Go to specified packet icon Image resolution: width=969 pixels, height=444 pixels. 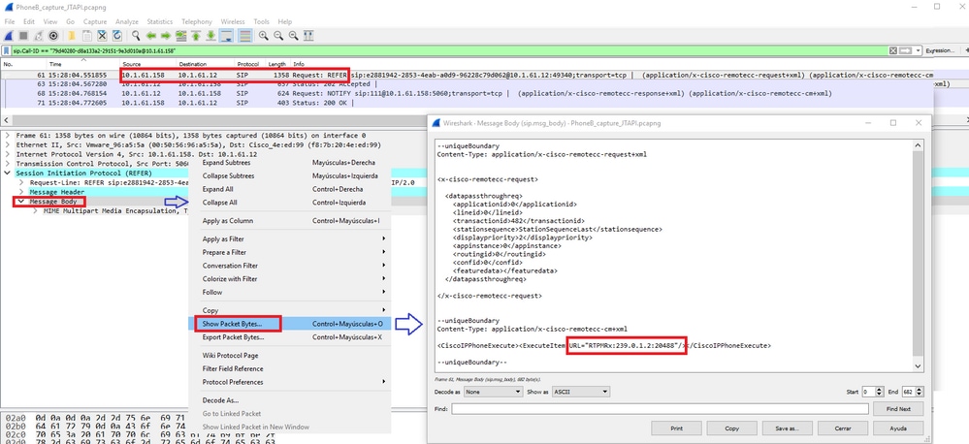[181, 35]
